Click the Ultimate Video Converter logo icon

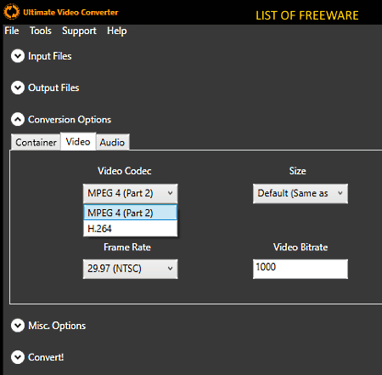11,12
